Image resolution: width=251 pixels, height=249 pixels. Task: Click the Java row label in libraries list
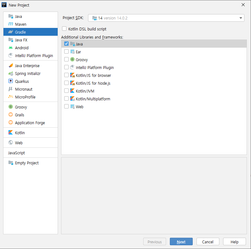tap(79, 44)
